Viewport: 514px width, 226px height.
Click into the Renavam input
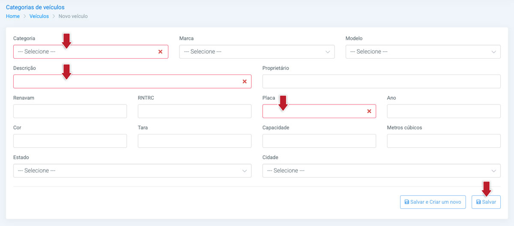point(70,111)
